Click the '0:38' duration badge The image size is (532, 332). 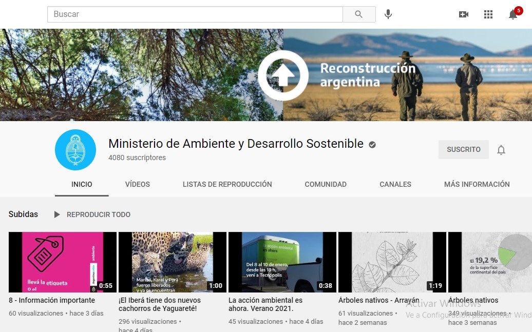326,285
